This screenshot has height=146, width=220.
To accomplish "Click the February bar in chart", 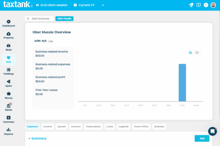I will pos(182,83).
